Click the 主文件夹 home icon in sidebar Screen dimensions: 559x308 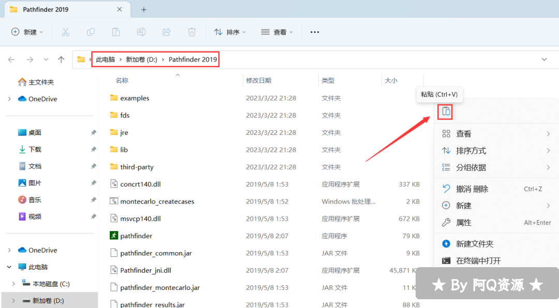[22, 82]
